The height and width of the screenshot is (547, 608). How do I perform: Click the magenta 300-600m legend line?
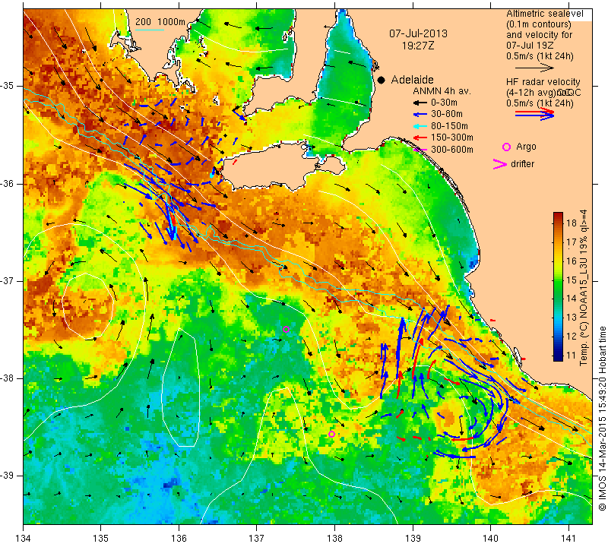420,150
